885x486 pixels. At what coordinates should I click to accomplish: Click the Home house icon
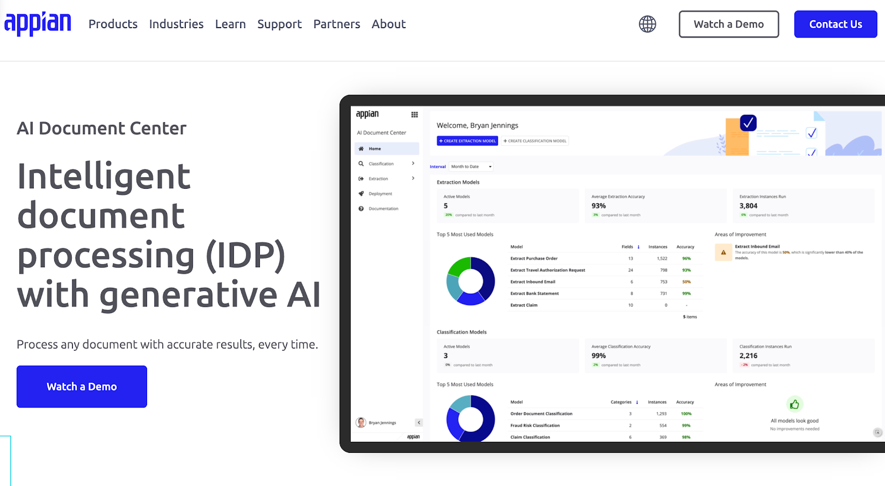361,149
